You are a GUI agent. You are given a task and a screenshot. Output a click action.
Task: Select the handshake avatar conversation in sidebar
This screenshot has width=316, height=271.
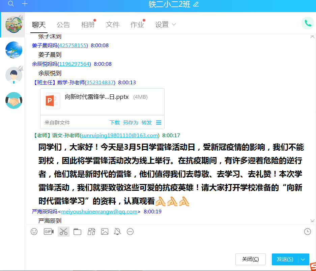click(x=14, y=100)
